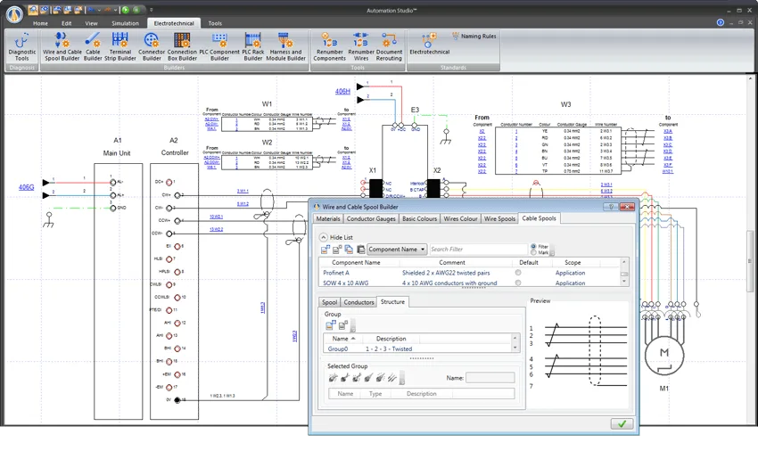Click the paste icon in cable spool list toolbar
758x451 pixels.
(x=360, y=250)
